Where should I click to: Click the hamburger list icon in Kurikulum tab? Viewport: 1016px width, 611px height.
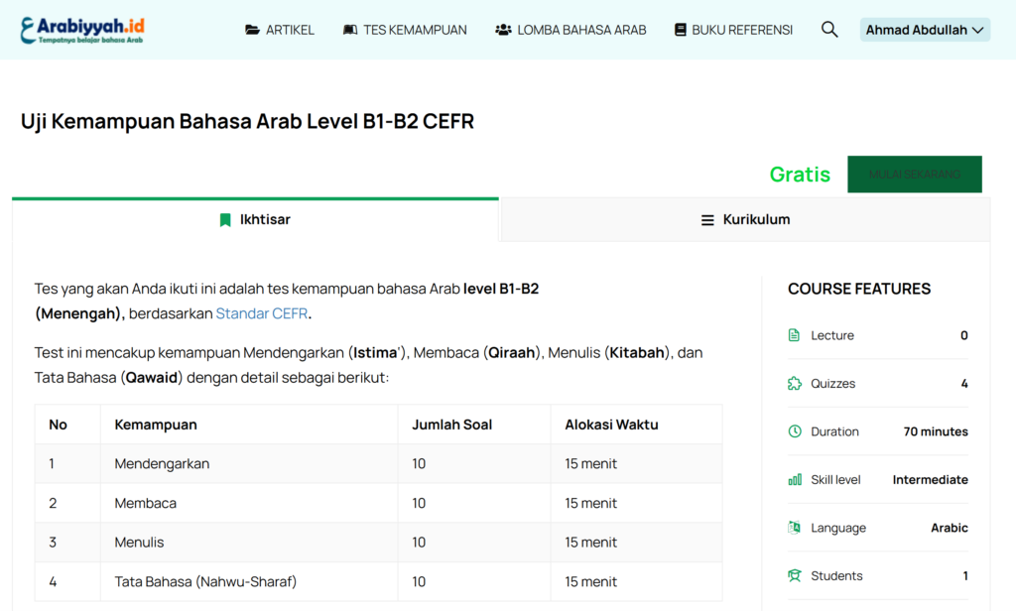(707, 220)
